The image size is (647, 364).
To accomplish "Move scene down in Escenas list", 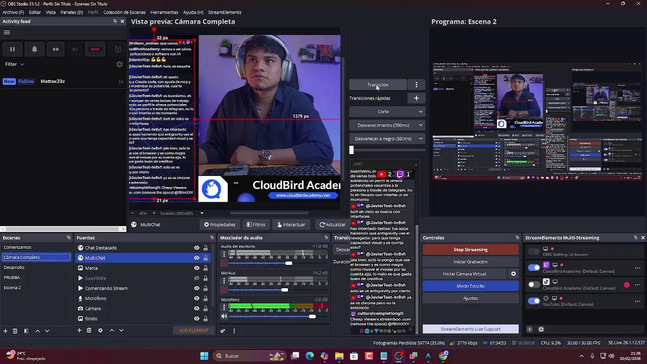I will [x=47, y=331].
